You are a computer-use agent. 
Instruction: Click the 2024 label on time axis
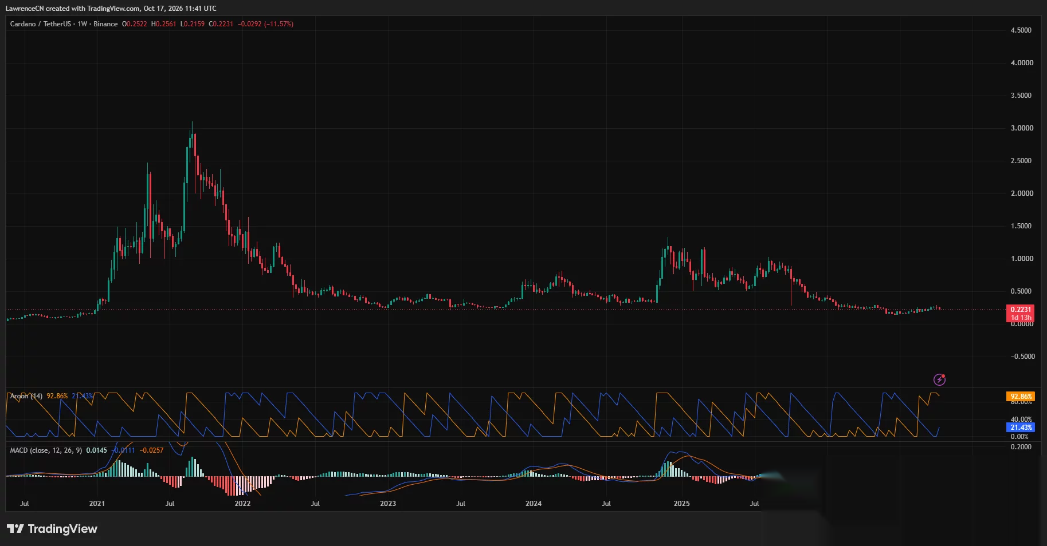[534, 504]
